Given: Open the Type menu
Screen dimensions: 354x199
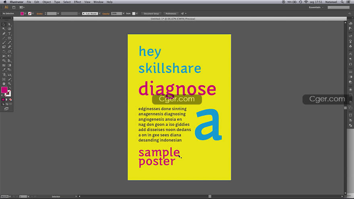Looking at the screenshot, I should 57,2.
